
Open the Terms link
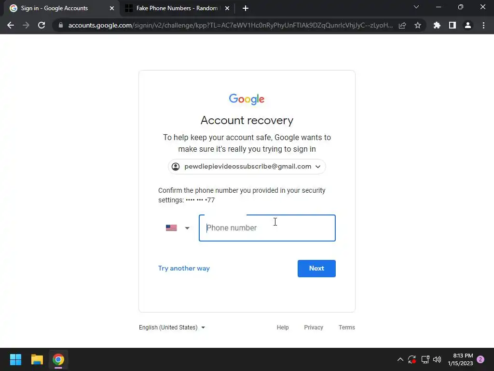[x=346, y=328]
